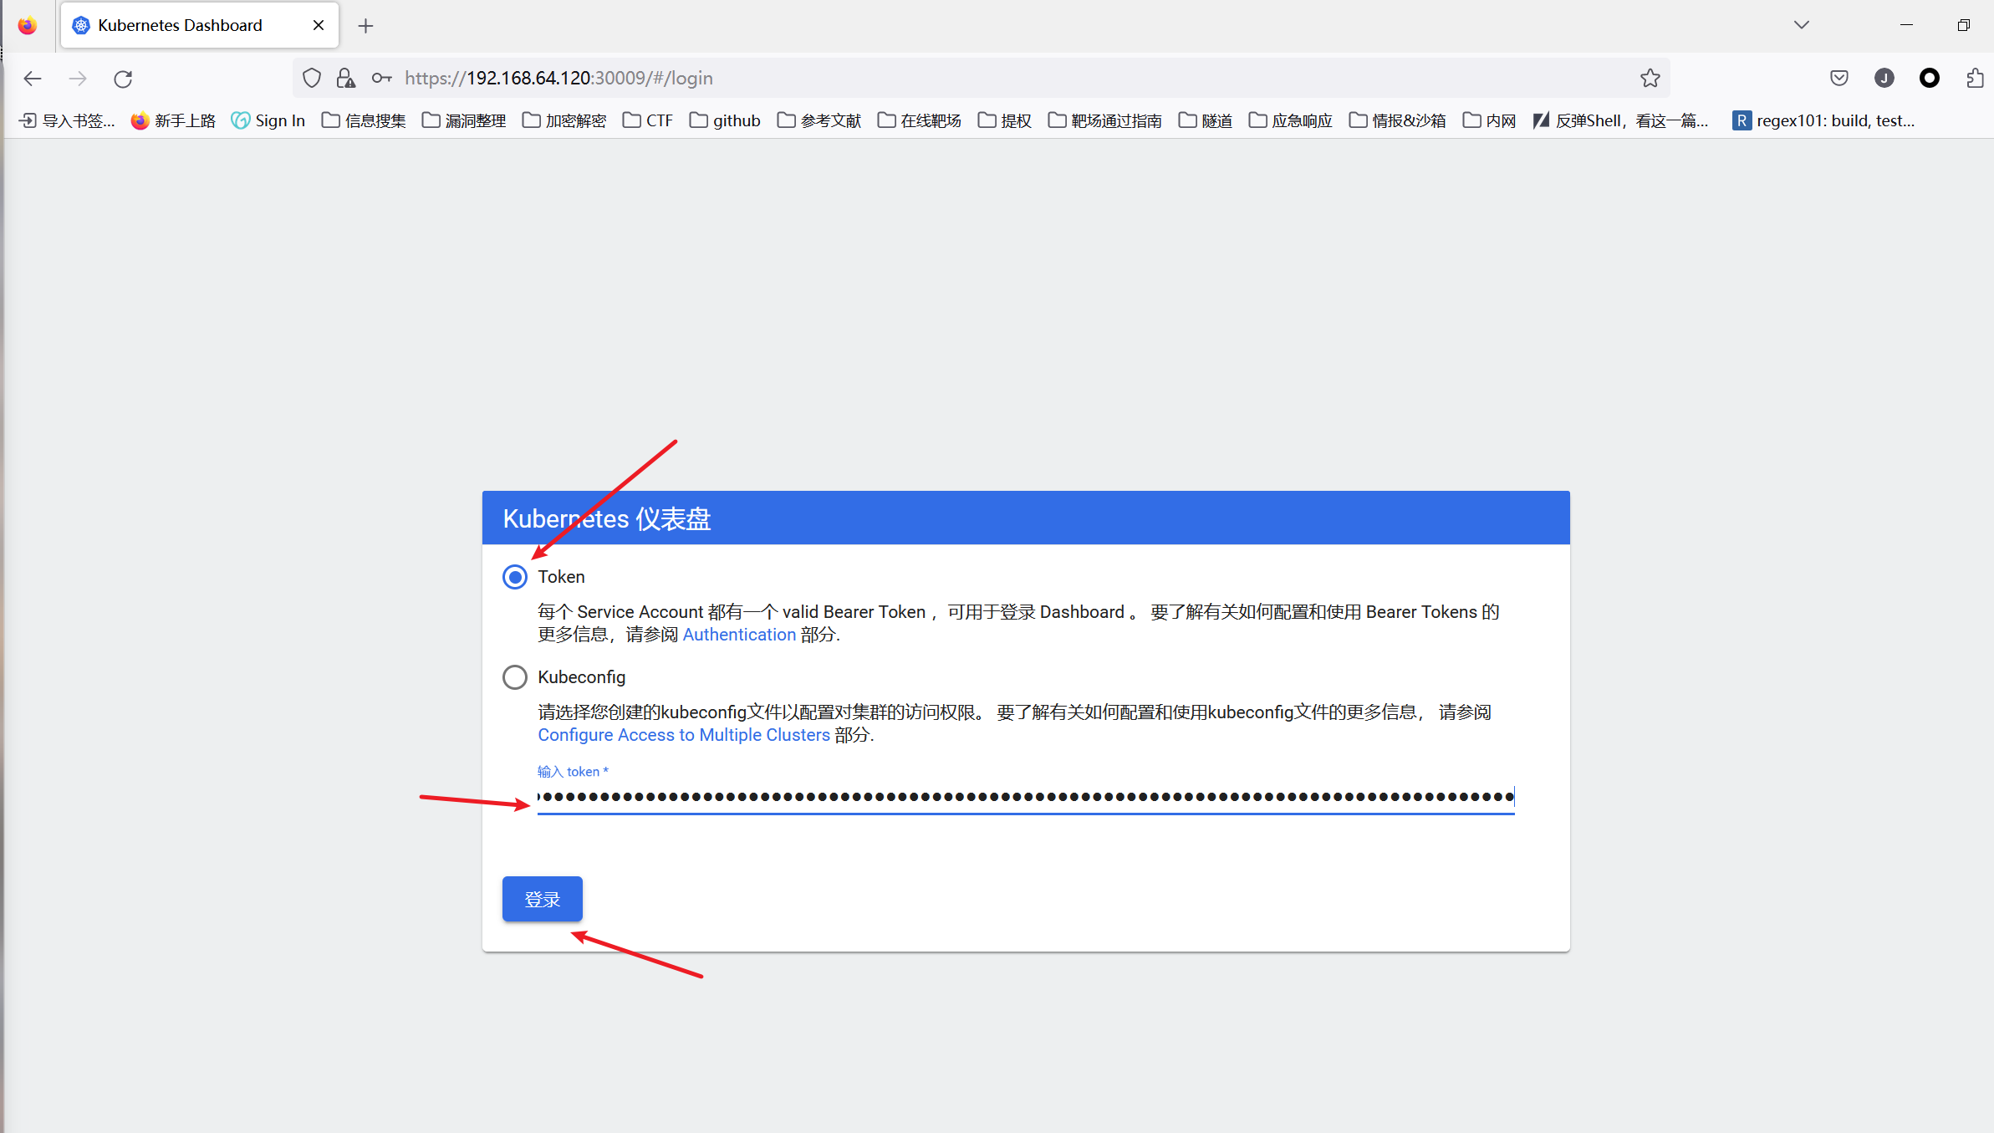Click into the token input field

tap(1025, 797)
